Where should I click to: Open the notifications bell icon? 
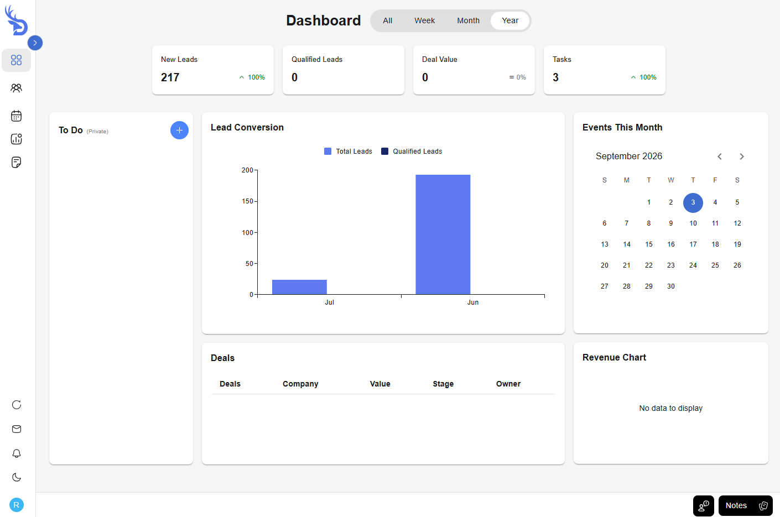17,453
